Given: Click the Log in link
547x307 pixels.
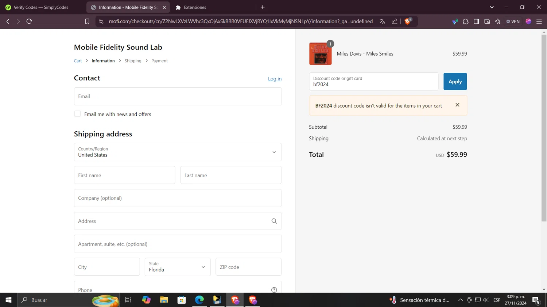Looking at the screenshot, I should coord(275,79).
